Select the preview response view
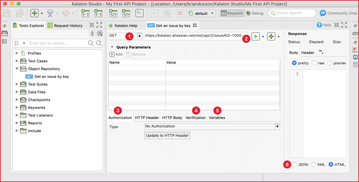The width and height of the screenshot is (359, 182). 330,63
